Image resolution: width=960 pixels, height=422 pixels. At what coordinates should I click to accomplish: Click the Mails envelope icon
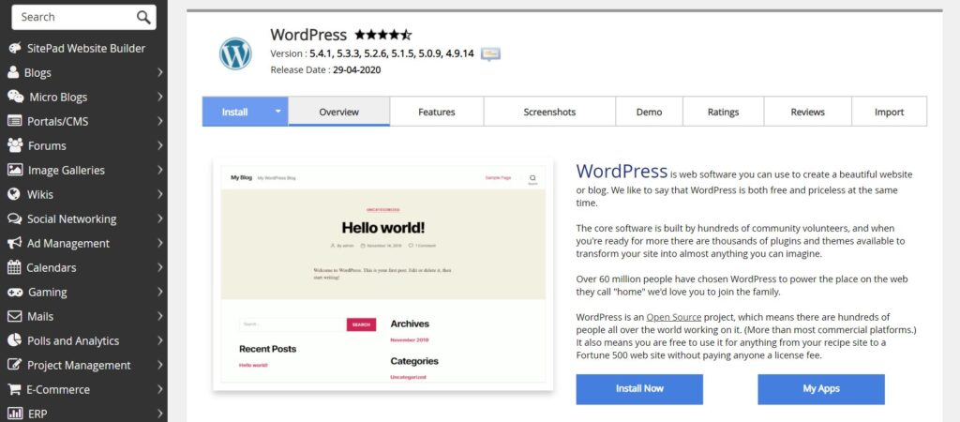[15, 316]
